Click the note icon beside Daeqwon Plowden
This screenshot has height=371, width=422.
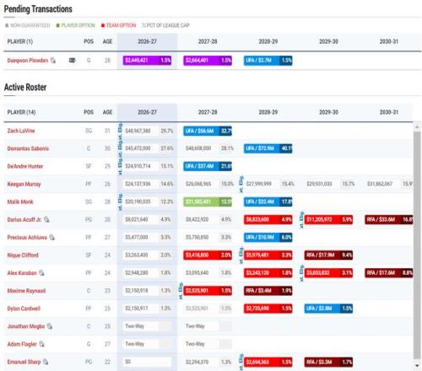coord(53,61)
